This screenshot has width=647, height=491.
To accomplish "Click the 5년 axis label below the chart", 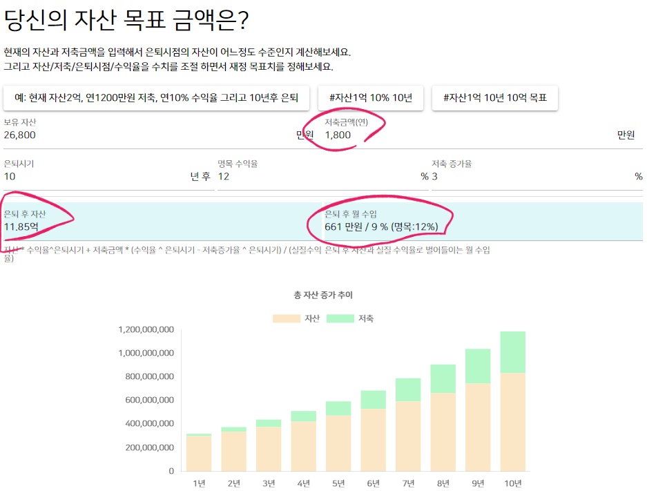I will pyautogui.click(x=338, y=484).
